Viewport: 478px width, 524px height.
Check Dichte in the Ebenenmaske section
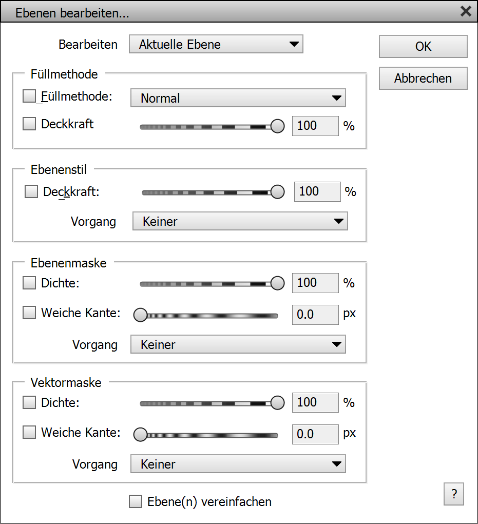point(30,283)
